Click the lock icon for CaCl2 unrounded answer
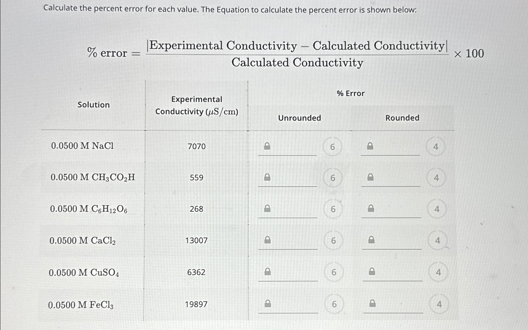 [x=267, y=239]
